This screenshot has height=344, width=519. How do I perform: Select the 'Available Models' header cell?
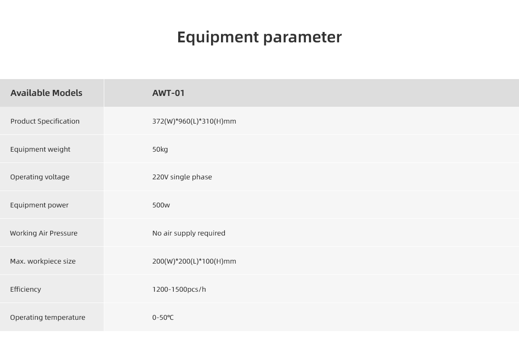46,93
